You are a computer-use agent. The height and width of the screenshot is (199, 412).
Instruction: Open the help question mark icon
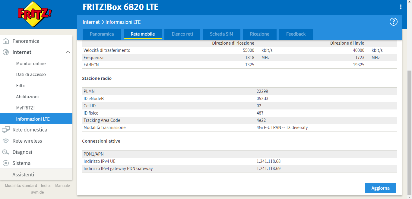coord(393,22)
